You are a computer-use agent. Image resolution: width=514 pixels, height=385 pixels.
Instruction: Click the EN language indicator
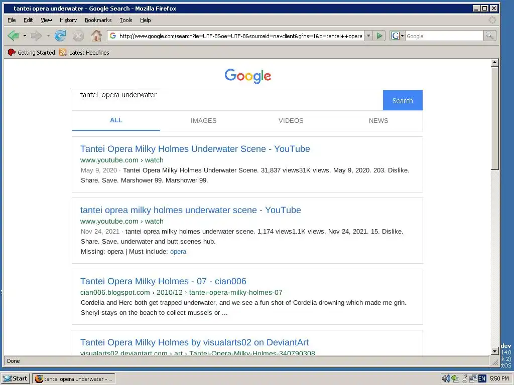click(482, 379)
